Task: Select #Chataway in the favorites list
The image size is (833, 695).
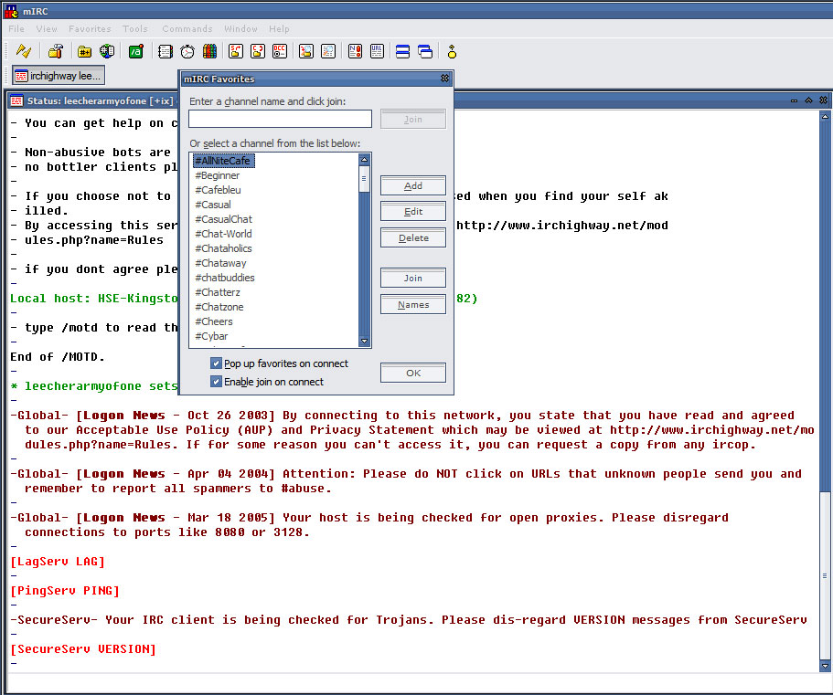Action: coord(220,263)
